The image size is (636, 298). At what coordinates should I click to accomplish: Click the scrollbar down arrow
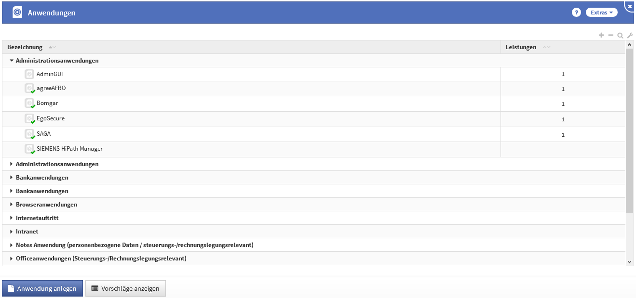click(x=629, y=261)
